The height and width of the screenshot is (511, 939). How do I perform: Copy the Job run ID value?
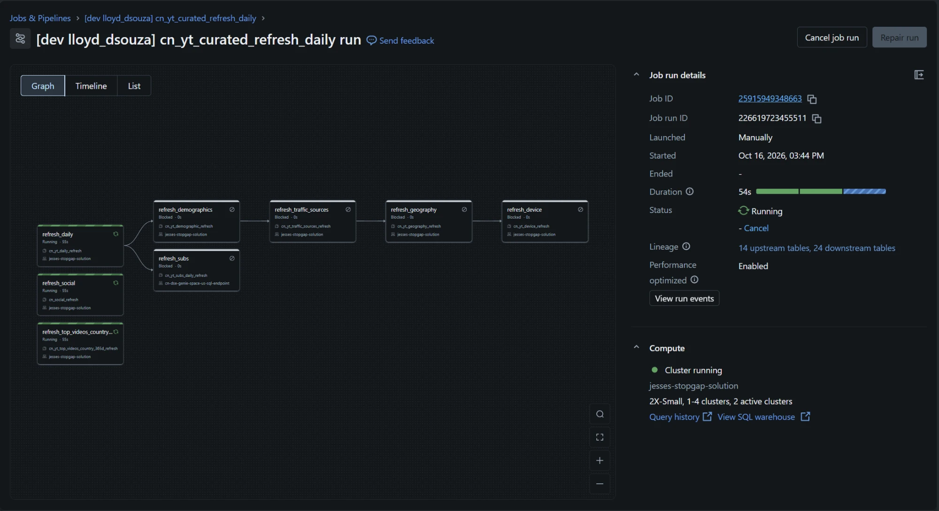tap(816, 118)
